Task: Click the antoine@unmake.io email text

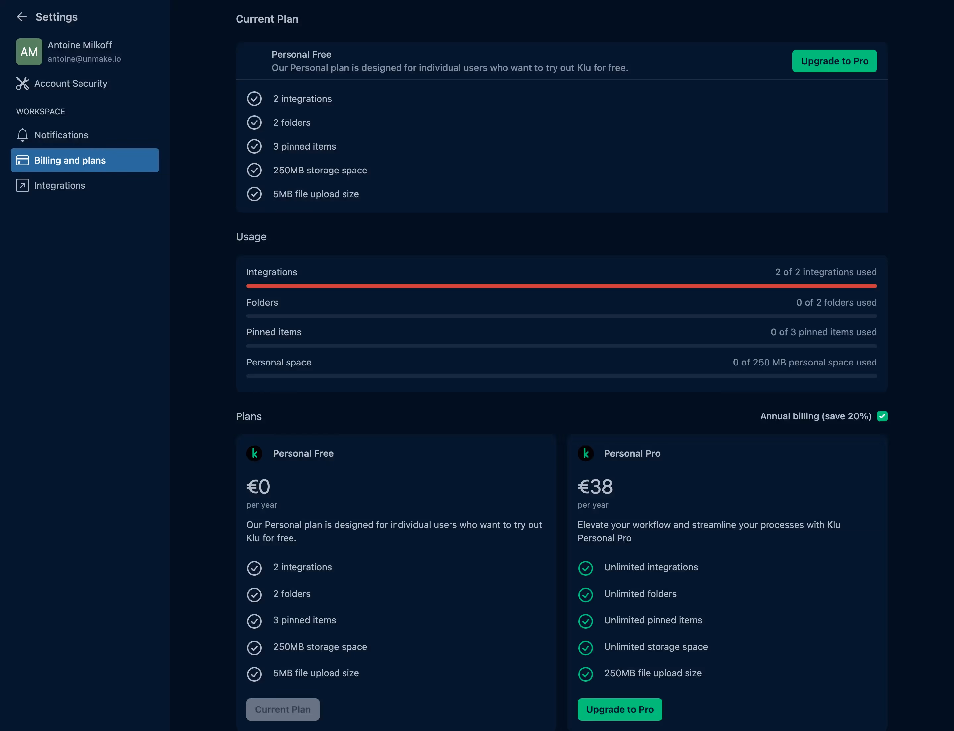Action: (x=84, y=59)
